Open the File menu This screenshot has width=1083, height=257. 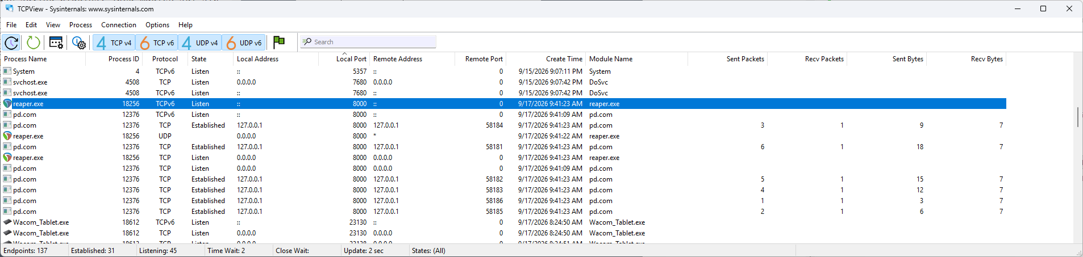click(x=11, y=25)
